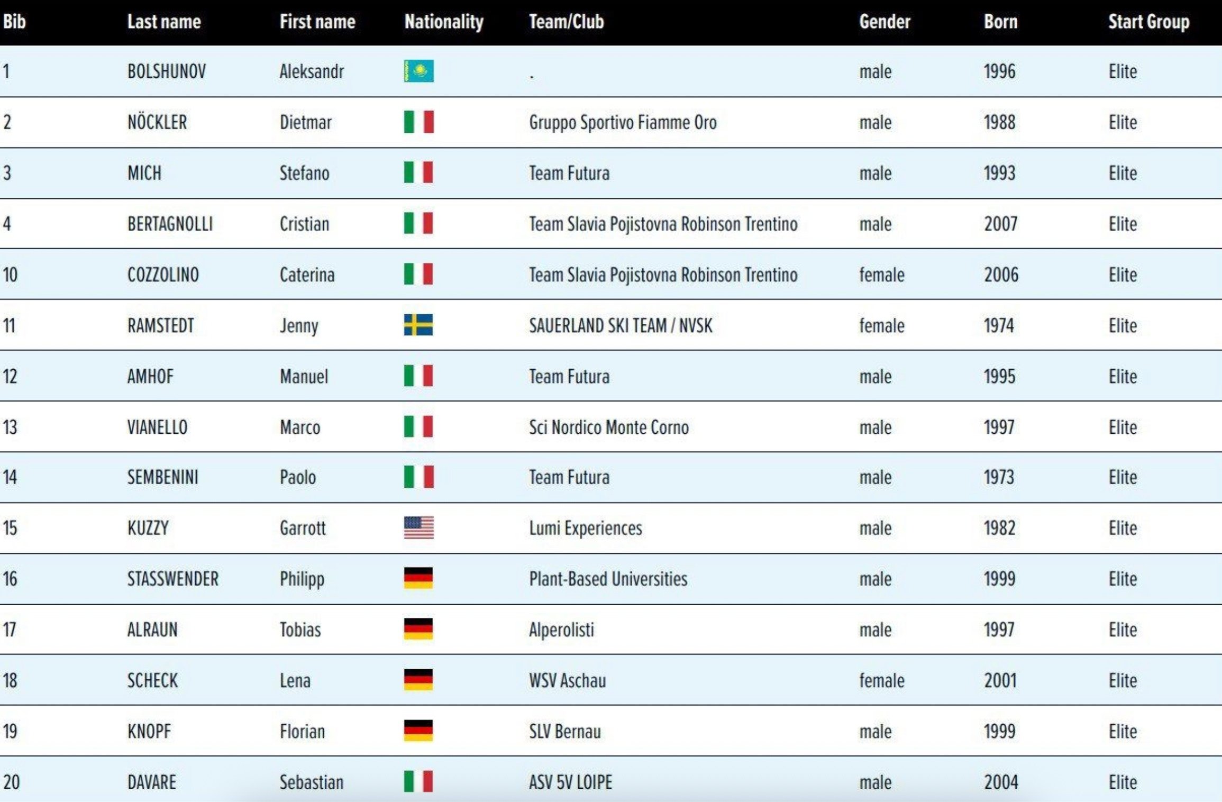Image resolution: width=1222 pixels, height=802 pixels.
Task: Click the Italian flag beside Cozzolino Caterina
Action: point(418,274)
